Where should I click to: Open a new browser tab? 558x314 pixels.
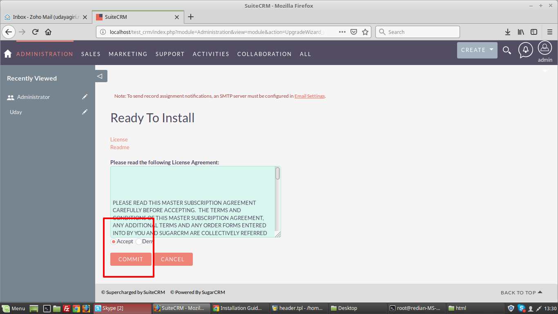click(191, 17)
